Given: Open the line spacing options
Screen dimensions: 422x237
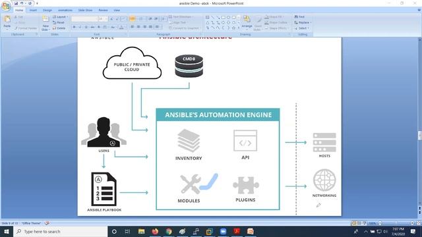Looking at the screenshot, I should click(163, 18).
